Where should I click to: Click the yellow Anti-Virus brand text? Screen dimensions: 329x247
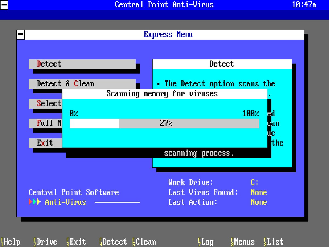(66, 202)
